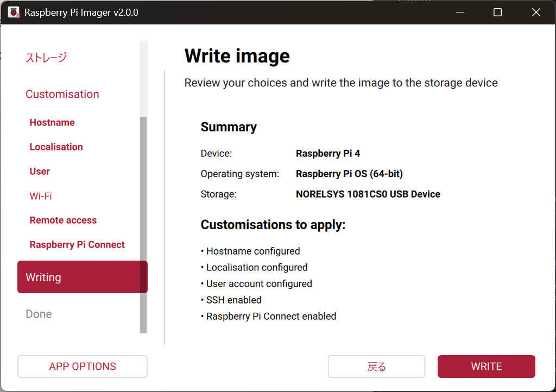Viewport: 556px width, 392px height.
Task: Click 'NORELSYS 1081CS0 USB Device' storage value
Action: [x=368, y=194]
